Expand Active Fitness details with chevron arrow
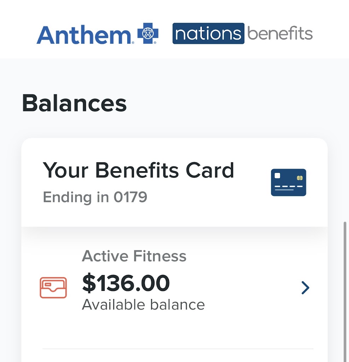349x362 pixels. coord(305,288)
